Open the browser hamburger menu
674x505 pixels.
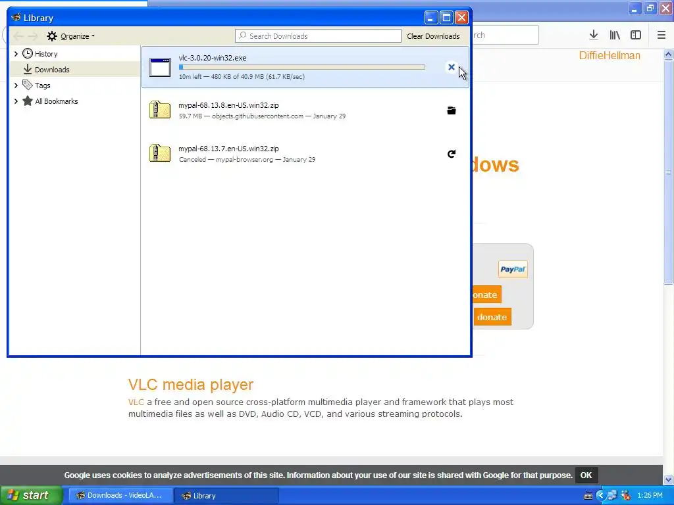[661, 36]
